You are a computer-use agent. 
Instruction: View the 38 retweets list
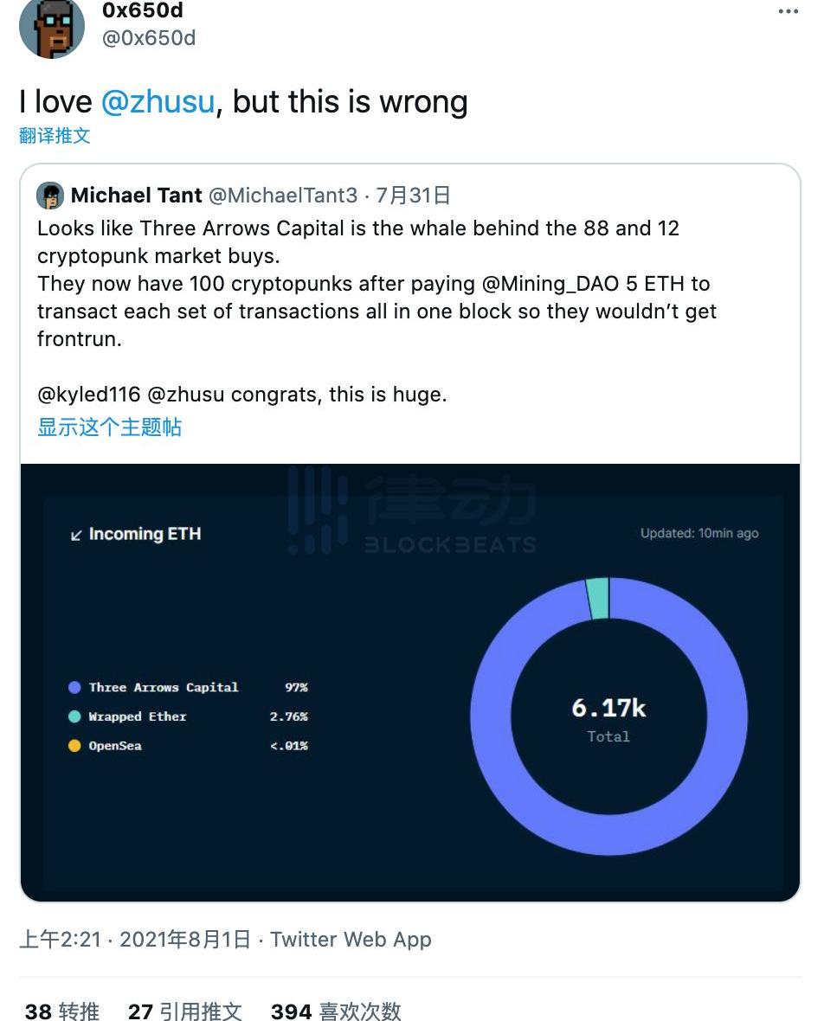62,1011
